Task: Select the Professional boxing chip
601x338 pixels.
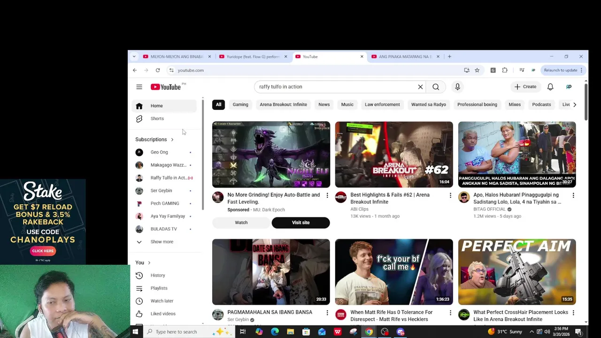Action: pyautogui.click(x=477, y=105)
